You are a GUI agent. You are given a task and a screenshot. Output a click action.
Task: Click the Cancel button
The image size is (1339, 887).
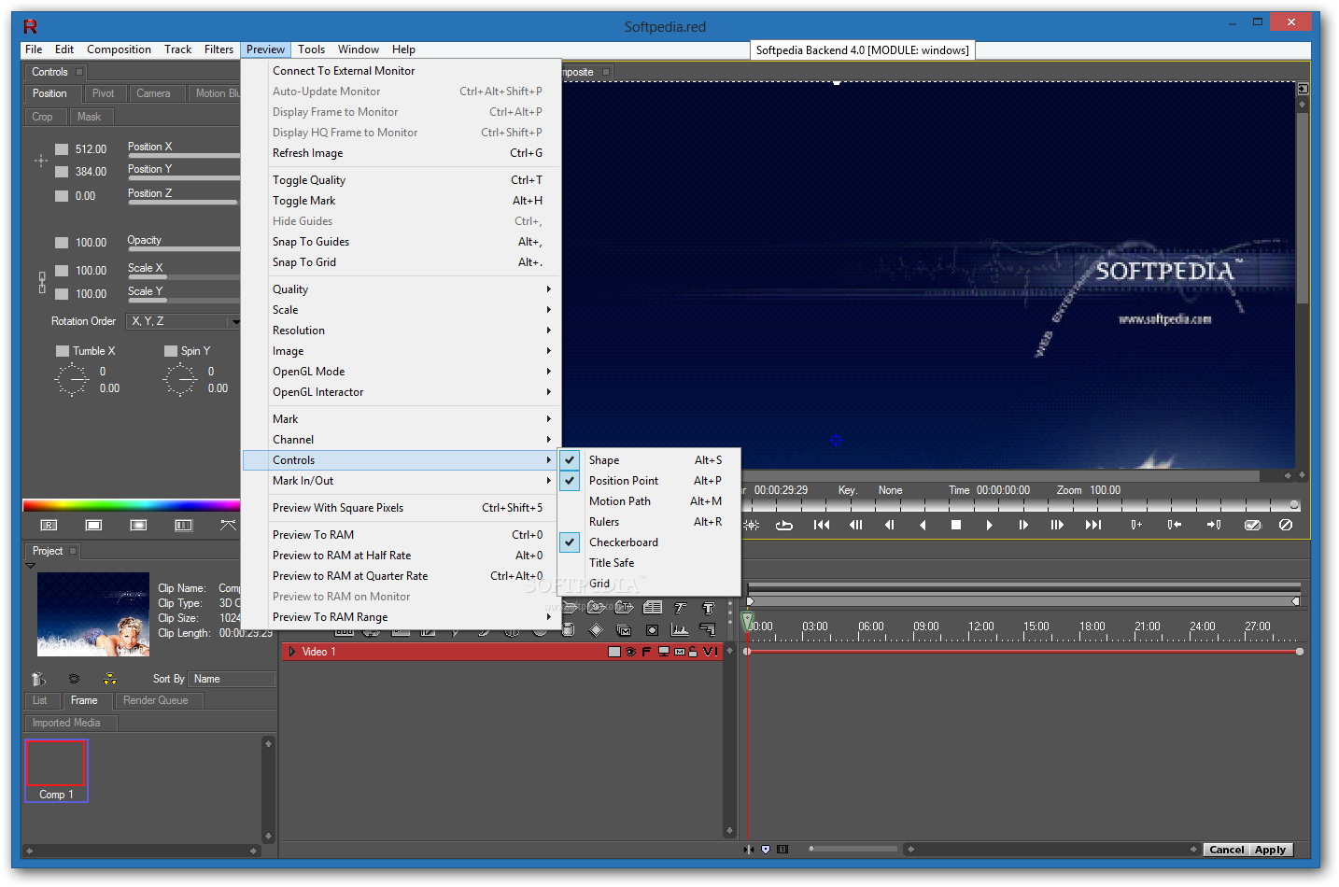1227,850
